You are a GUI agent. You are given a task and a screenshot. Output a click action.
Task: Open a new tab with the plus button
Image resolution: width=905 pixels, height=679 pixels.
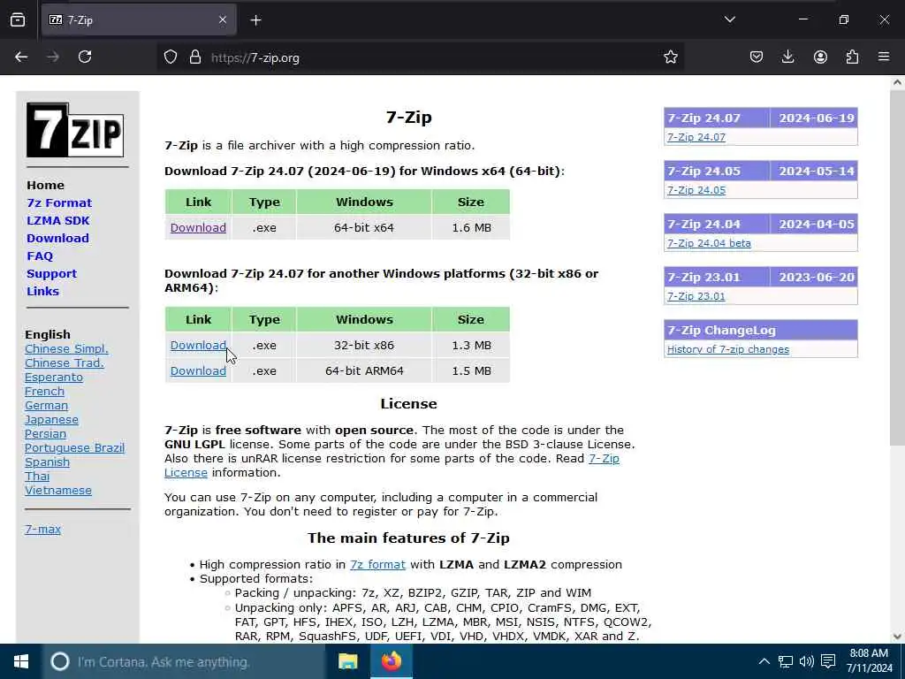(255, 20)
